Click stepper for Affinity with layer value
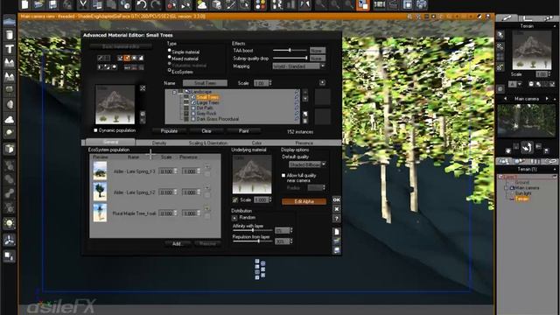This screenshot has width=560, height=315. tap(291, 230)
